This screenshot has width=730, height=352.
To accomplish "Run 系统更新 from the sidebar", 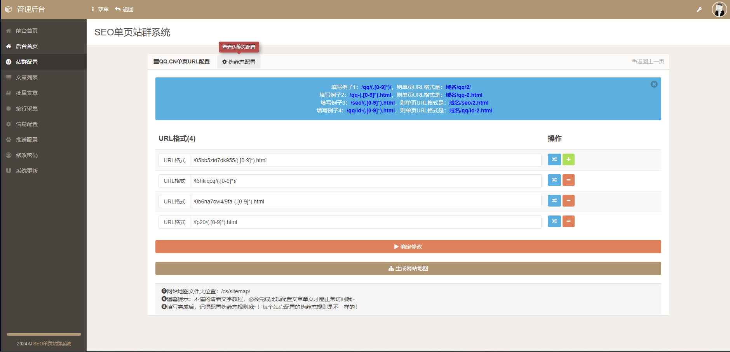I will point(26,170).
